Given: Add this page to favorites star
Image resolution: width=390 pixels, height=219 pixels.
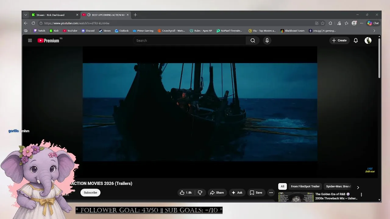Looking at the screenshot, I should 323,23.
